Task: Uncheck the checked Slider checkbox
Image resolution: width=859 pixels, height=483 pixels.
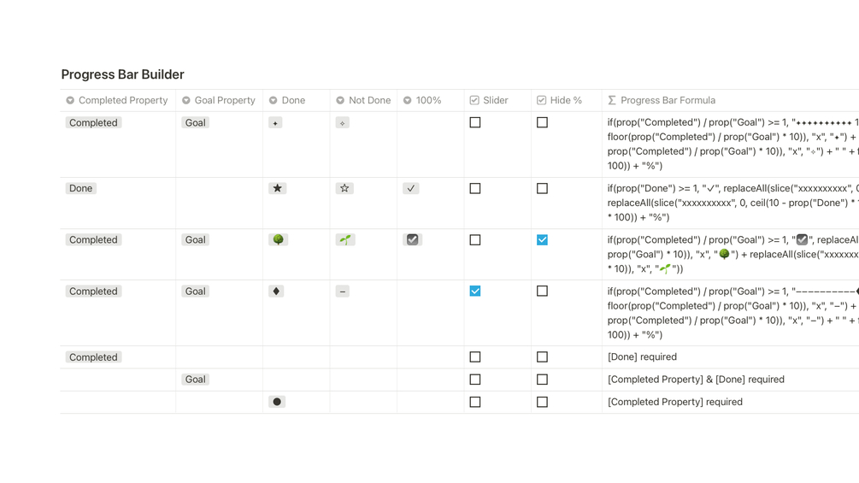Action: (x=475, y=292)
